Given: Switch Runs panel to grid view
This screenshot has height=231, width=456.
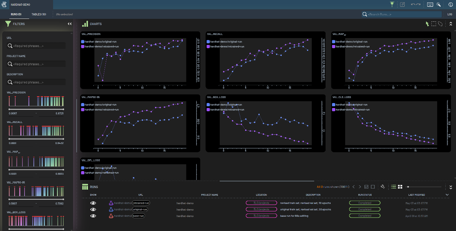Looking at the screenshot, I should point(400,187).
